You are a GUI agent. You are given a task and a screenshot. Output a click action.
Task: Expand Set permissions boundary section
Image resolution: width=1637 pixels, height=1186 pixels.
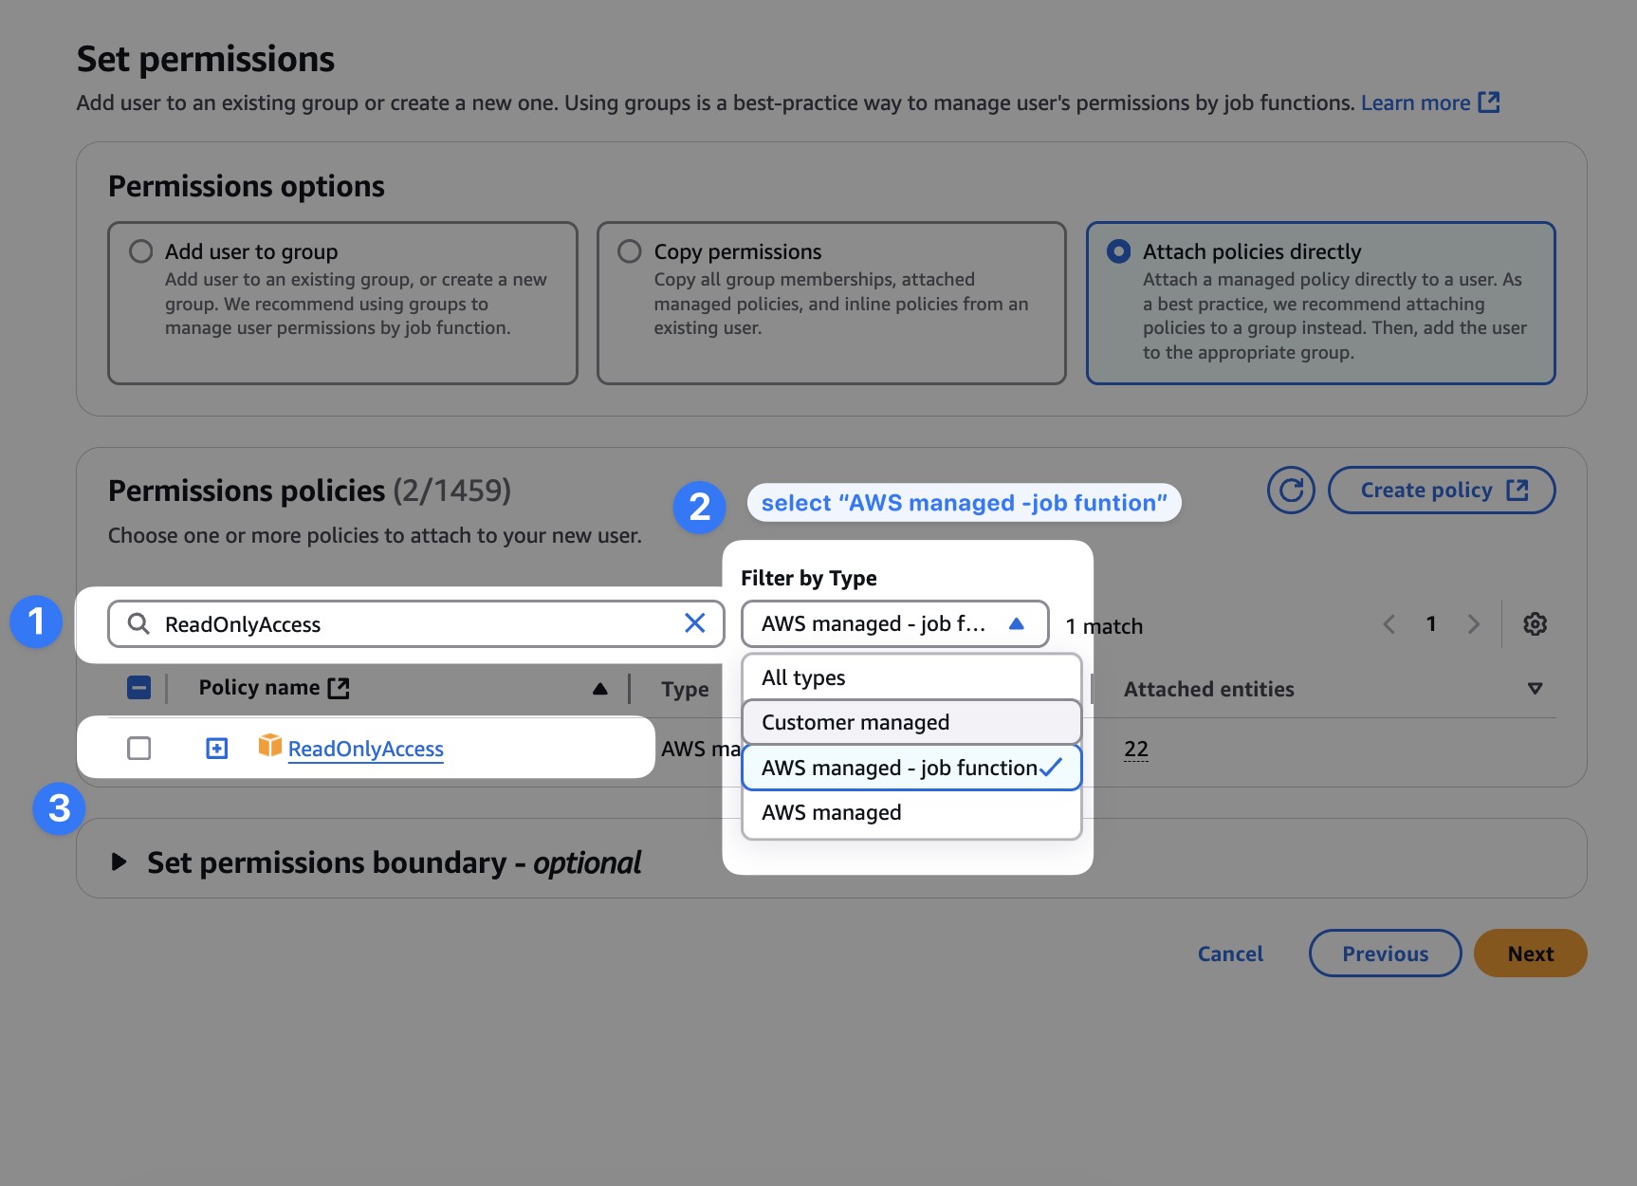119,862
